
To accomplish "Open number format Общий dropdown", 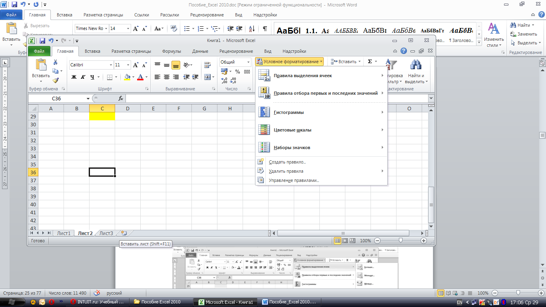I will click(x=248, y=62).
